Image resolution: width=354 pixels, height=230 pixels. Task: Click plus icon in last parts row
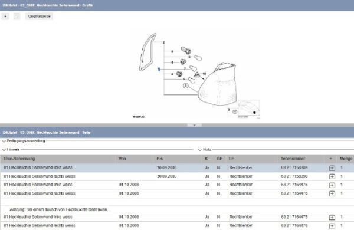click(x=332, y=226)
